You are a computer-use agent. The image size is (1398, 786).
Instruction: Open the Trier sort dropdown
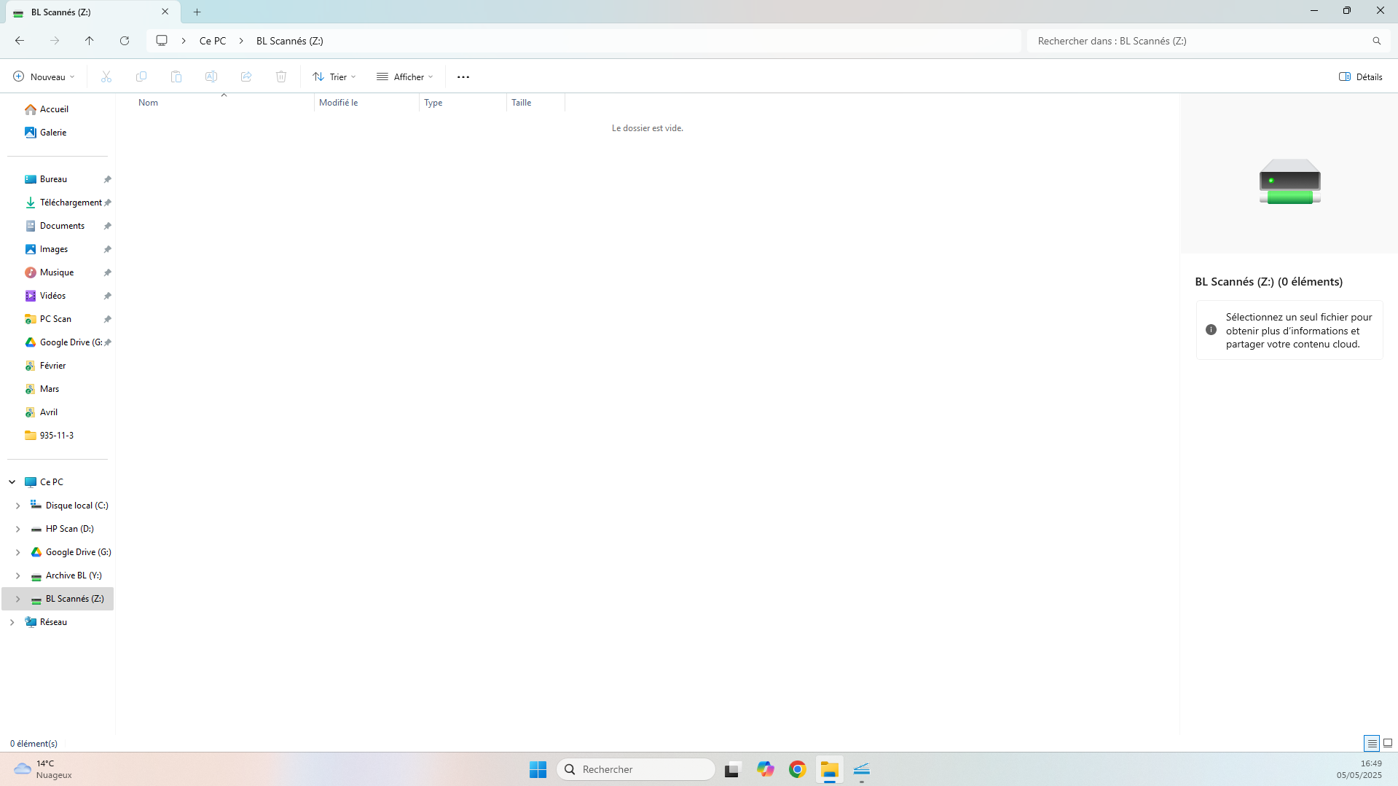pyautogui.click(x=334, y=76)
